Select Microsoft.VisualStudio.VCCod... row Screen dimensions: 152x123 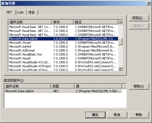click(63, 62)
